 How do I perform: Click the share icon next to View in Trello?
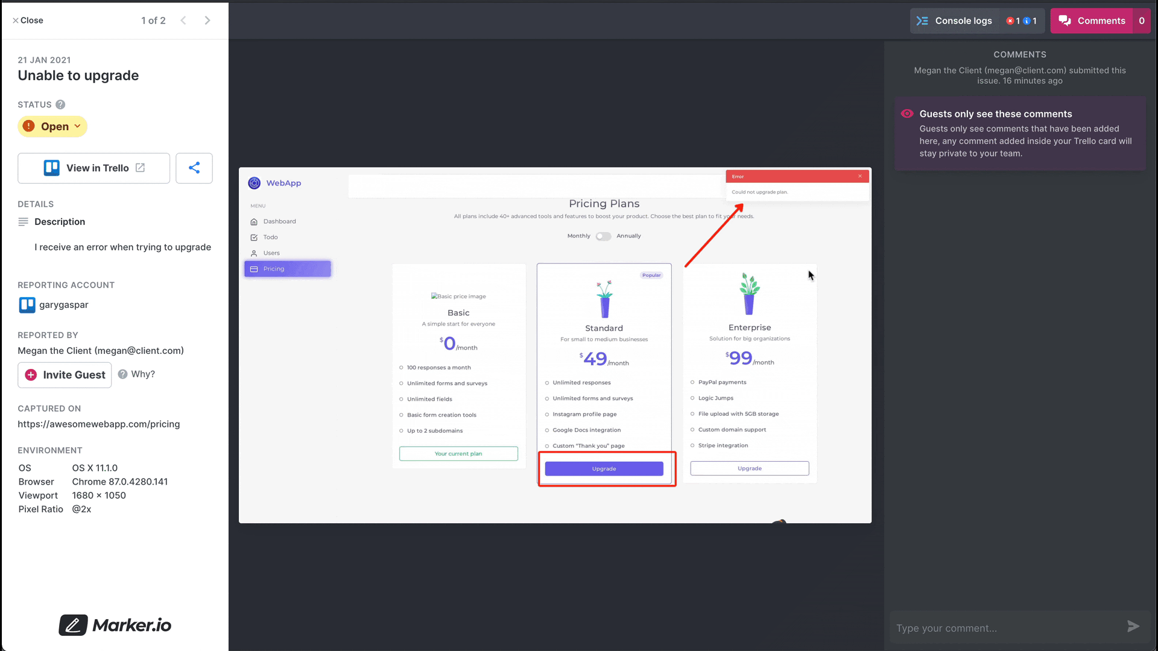pyautogui.click(x=194, y=168)
